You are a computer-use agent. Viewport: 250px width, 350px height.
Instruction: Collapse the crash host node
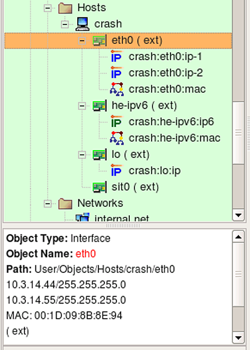[x=65, y=24]
